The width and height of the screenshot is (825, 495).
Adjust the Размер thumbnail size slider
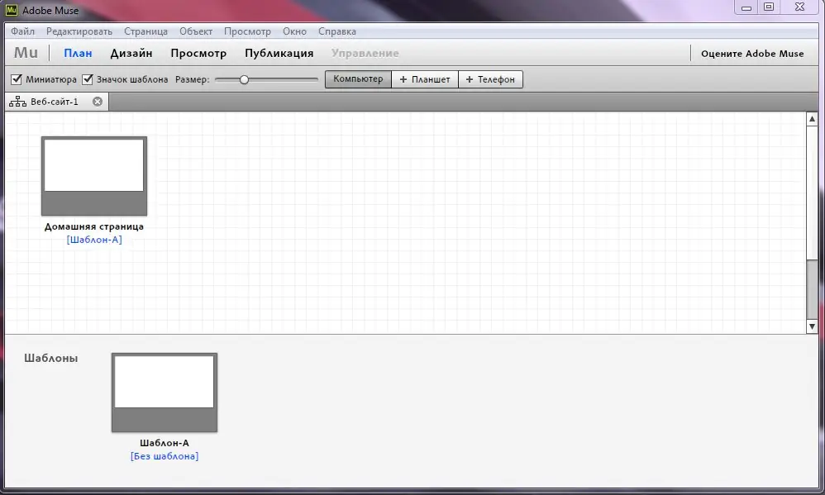click(244, 79)
